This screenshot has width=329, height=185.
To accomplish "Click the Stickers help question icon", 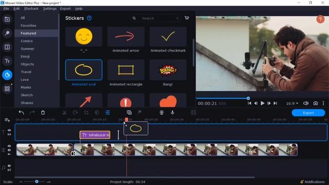I will pos(89,18).
